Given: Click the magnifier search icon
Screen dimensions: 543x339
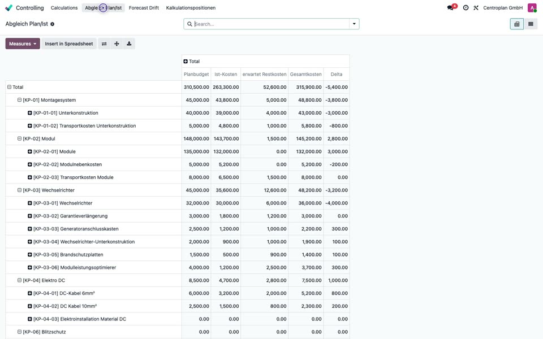Looking at the screenshot, I should (x=189, y=24).
